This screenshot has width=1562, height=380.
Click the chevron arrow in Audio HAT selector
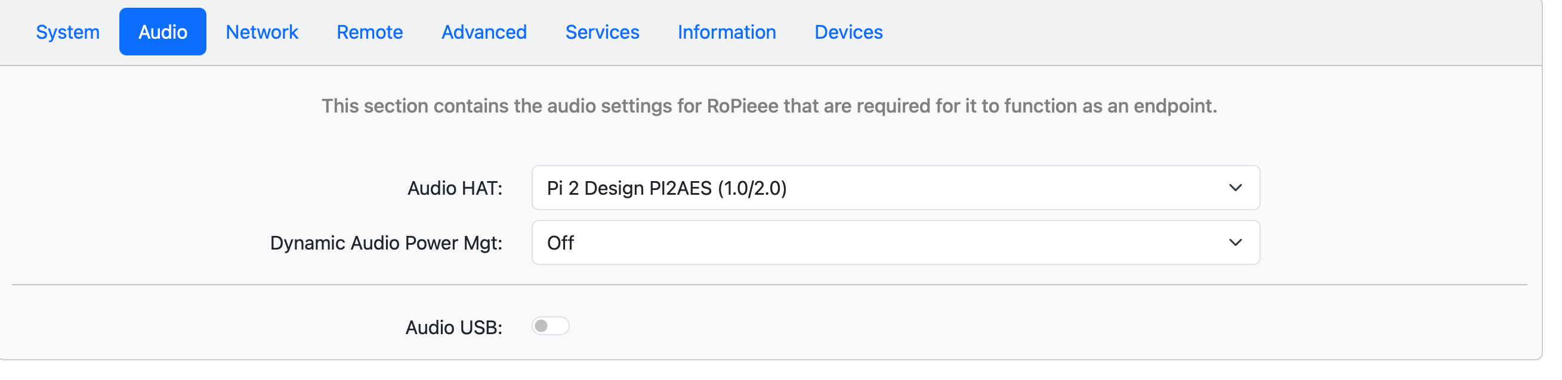[x=1234, y=188]
